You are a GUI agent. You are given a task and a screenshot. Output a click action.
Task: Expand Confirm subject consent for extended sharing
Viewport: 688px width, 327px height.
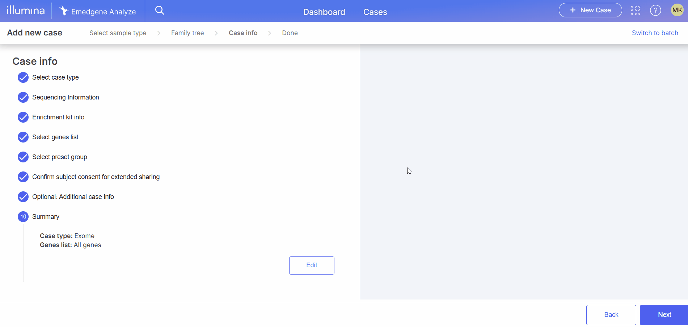[96, 177]
